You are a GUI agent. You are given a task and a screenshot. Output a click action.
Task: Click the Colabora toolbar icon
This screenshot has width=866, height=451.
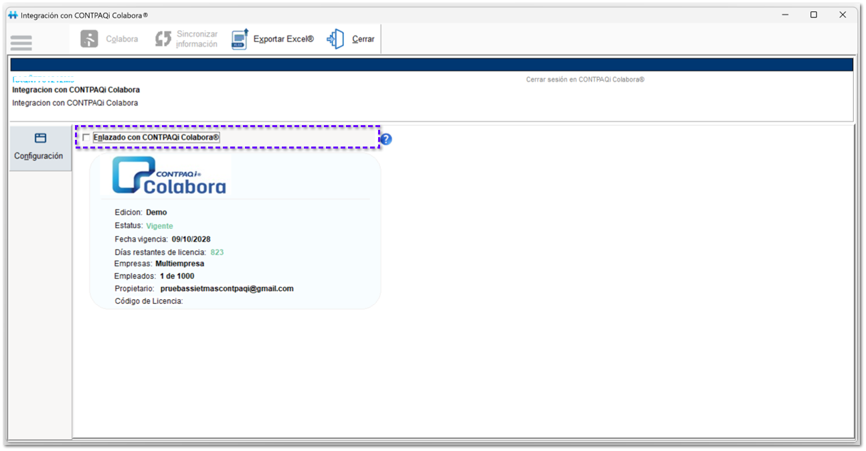[89, 39]
